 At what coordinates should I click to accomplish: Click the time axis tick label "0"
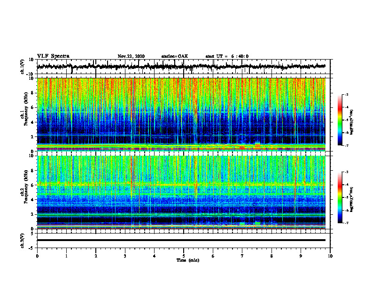37,256
